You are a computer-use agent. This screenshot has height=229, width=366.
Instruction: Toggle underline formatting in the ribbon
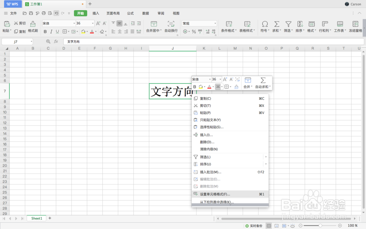(57, 32)
